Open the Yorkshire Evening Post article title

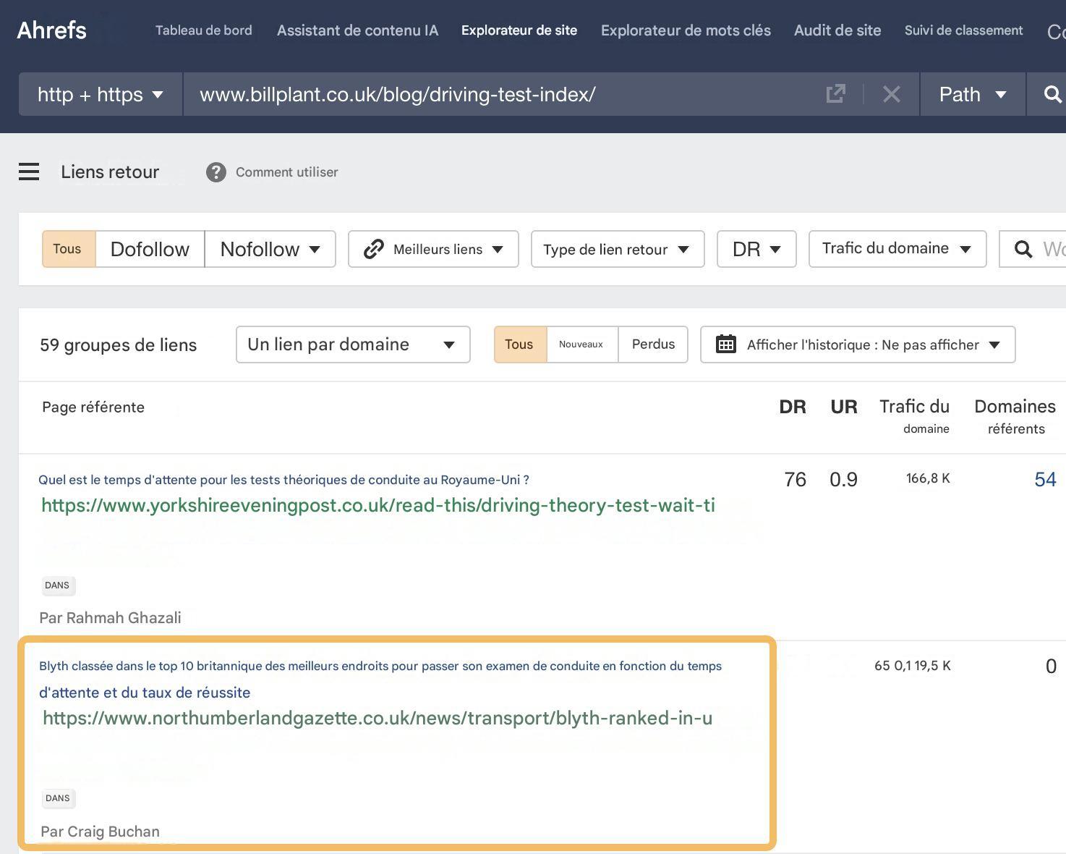click(x=283, y=480)
